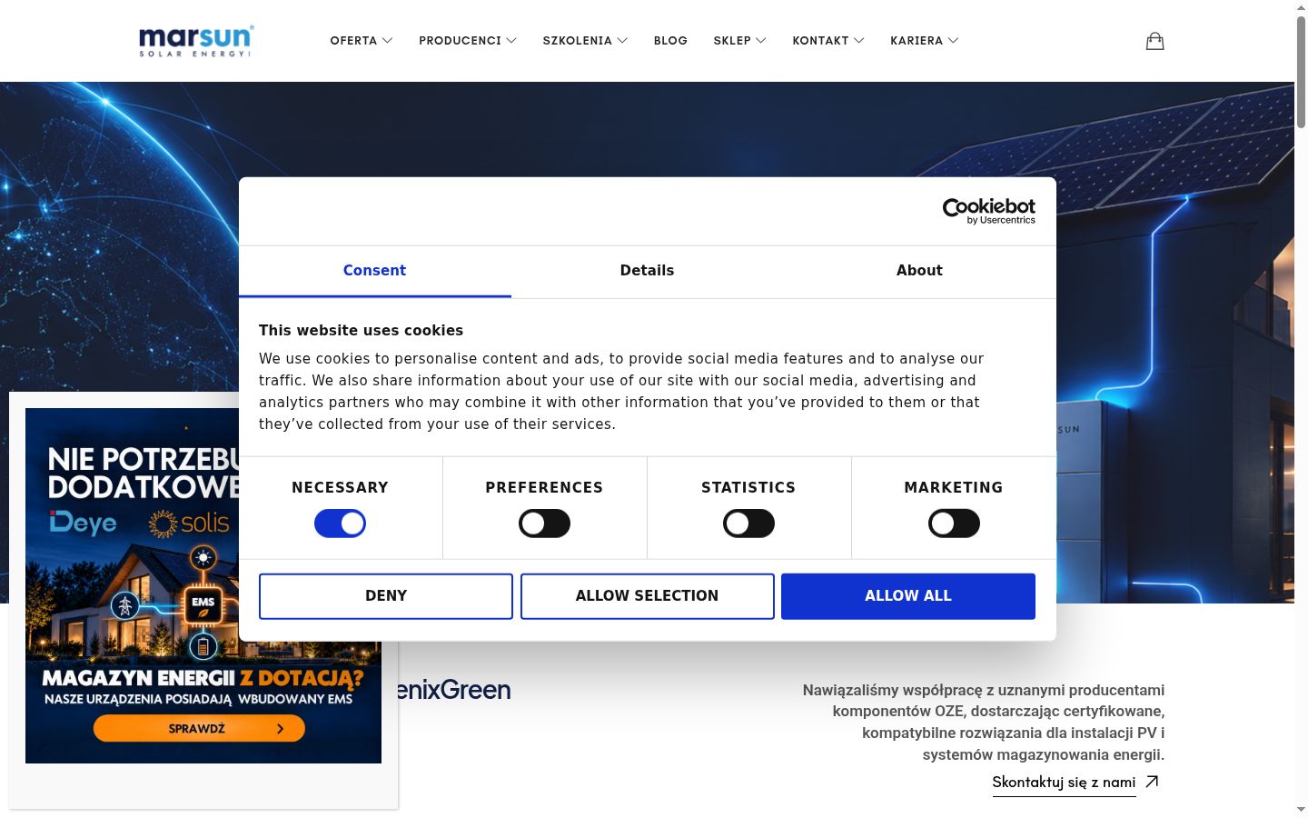The height and width of the screenshot is (818, 1308).
Task: Click the Deye logo in the ad banner
Action: [x=83, y=523]
